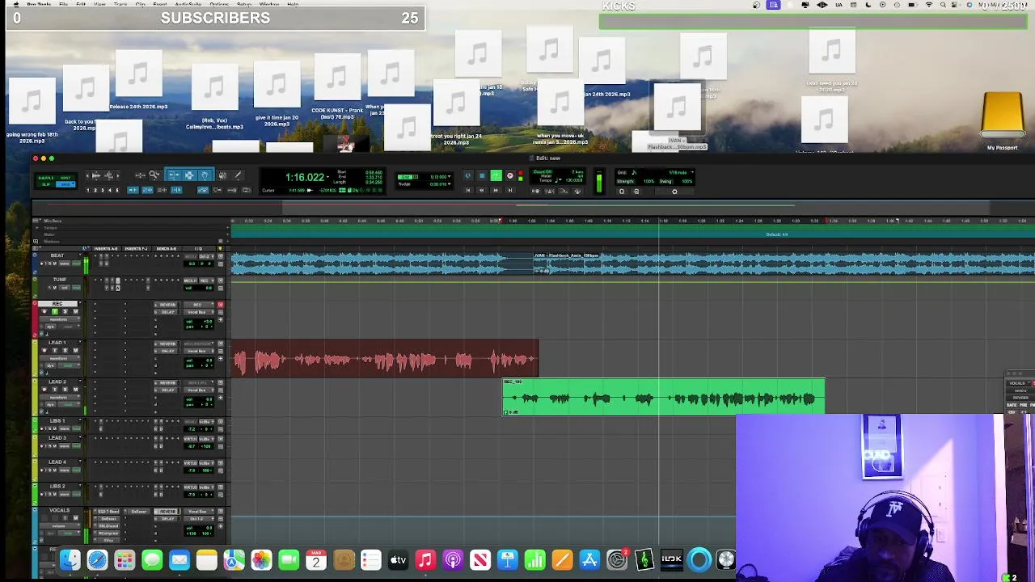Open BEAT track name options arrow
Viewport: 1035px width, 582px height.
[x=80, y=255]
